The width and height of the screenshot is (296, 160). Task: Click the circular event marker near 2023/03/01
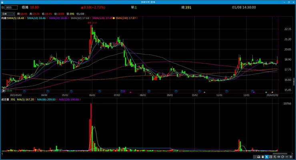pyautogui.click(x=24, y=91)
